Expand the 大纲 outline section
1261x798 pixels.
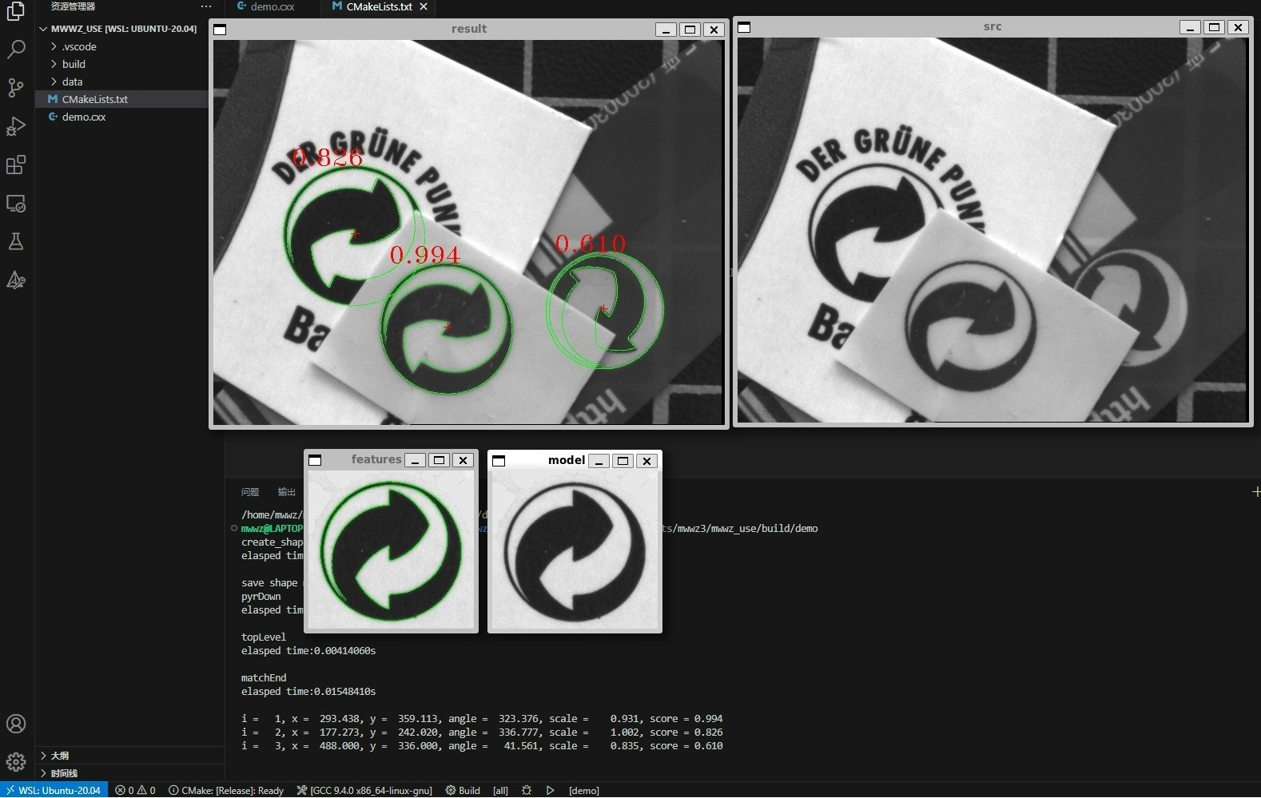pyautogui.click(x=129, y=755)
